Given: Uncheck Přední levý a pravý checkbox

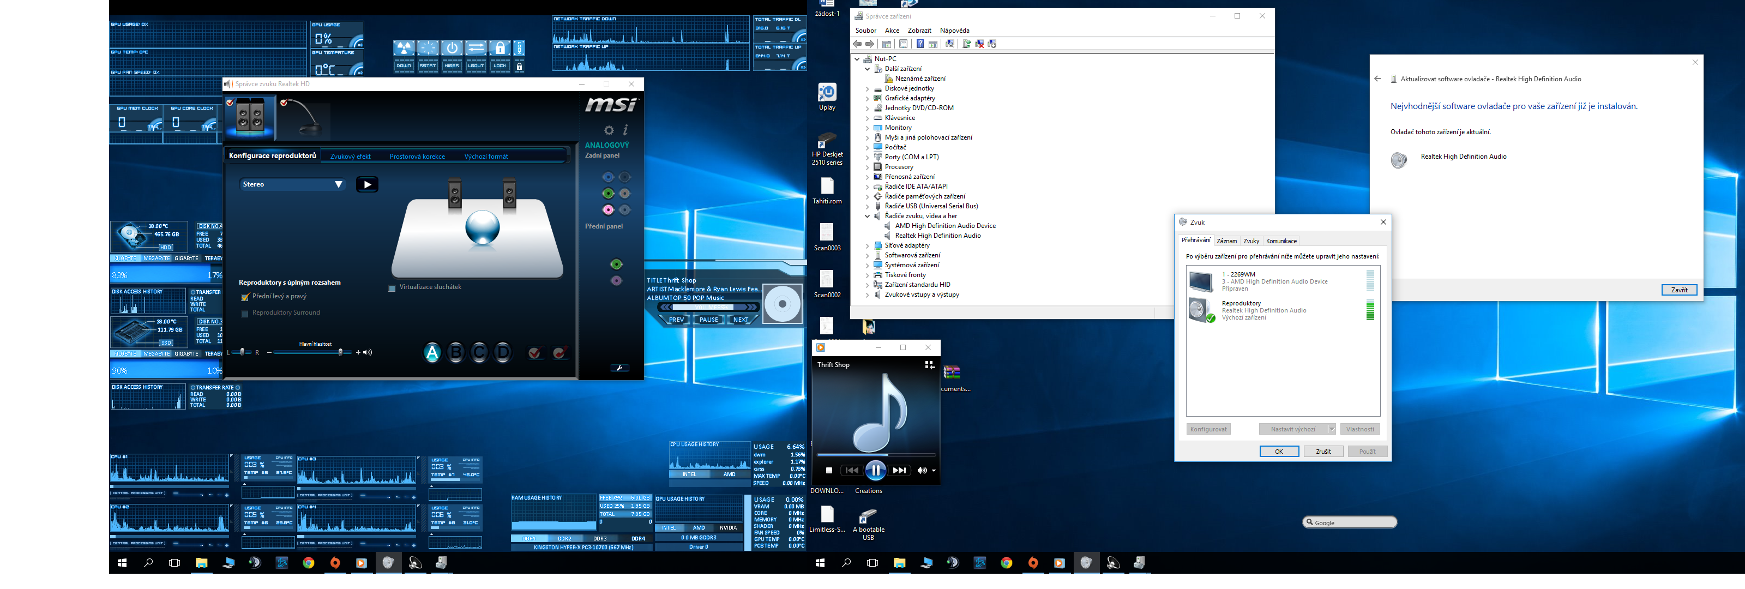Looking at the screenshot, I should pos(245,297).
